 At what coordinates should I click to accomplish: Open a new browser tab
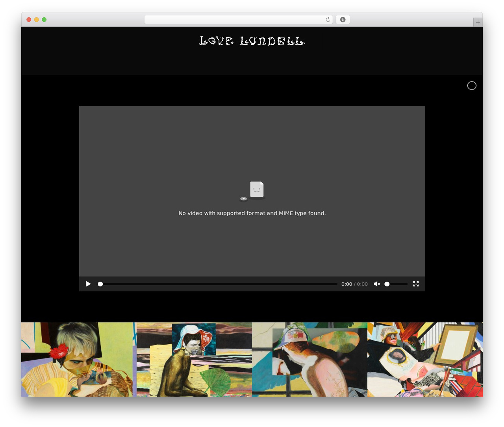[478, 22]
